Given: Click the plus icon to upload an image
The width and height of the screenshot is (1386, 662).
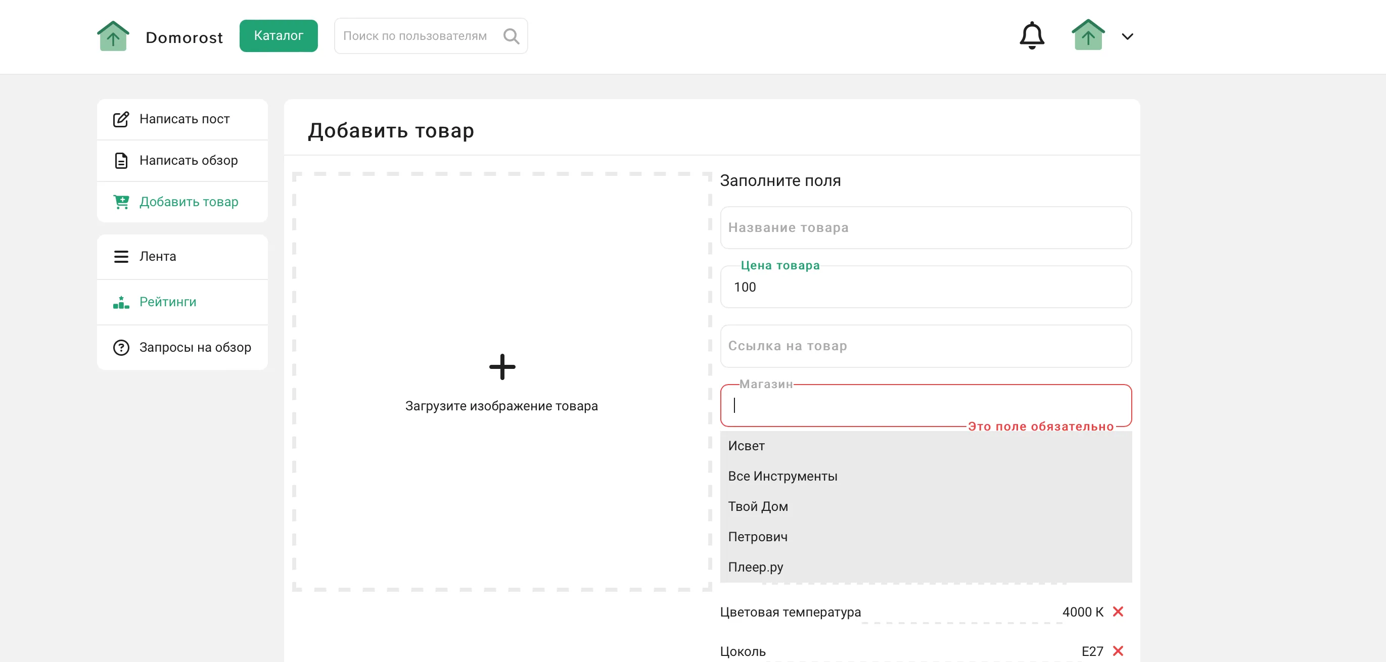Looking at the screenshot, I should coord(501,367).
